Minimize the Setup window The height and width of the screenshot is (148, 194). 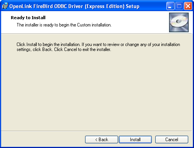pos(170,6)
